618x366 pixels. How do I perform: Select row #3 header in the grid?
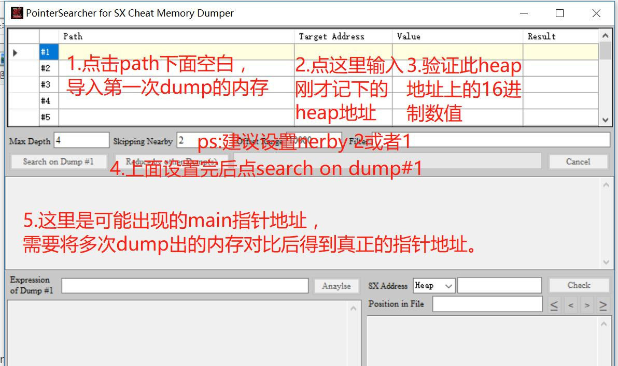pos(49,84)
